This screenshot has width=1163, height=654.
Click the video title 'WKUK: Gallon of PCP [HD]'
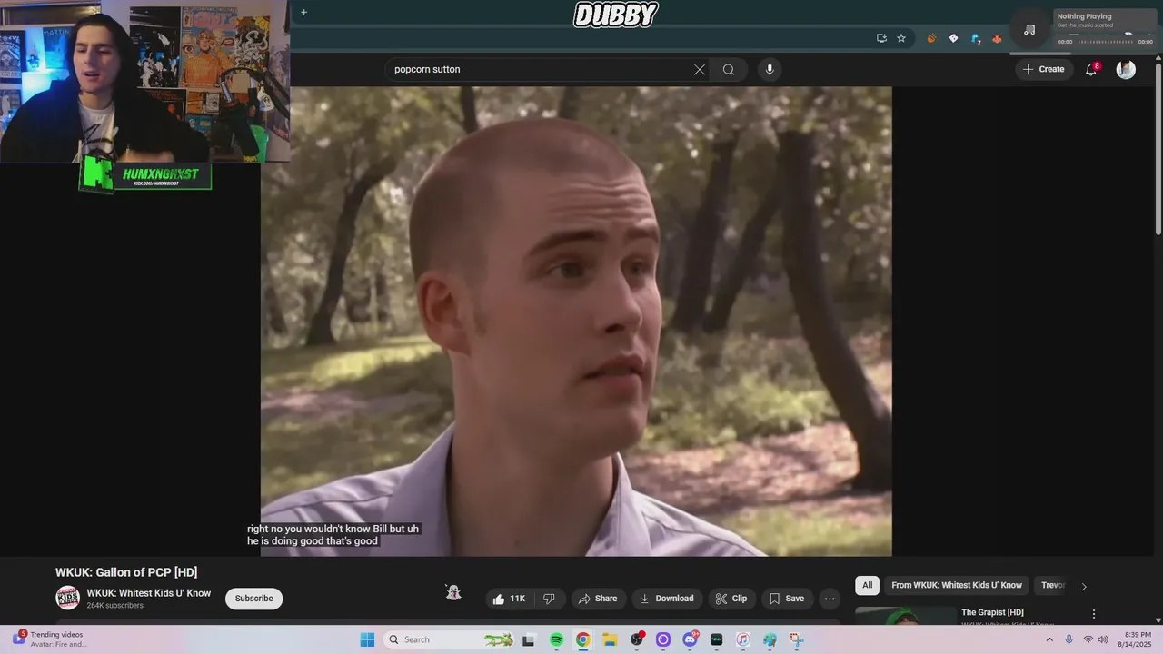pos(126,572)
